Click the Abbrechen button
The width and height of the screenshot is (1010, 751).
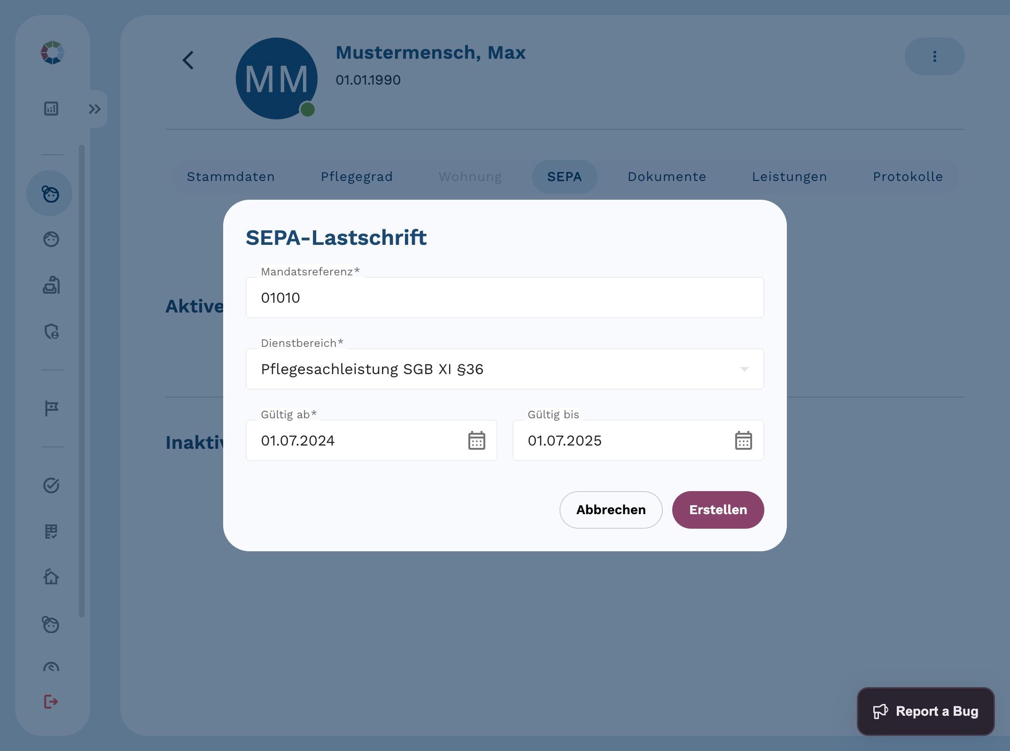coord(610,509)
